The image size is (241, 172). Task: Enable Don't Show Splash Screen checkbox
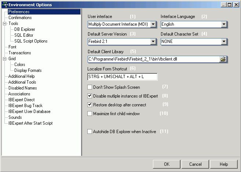(90, 87)
